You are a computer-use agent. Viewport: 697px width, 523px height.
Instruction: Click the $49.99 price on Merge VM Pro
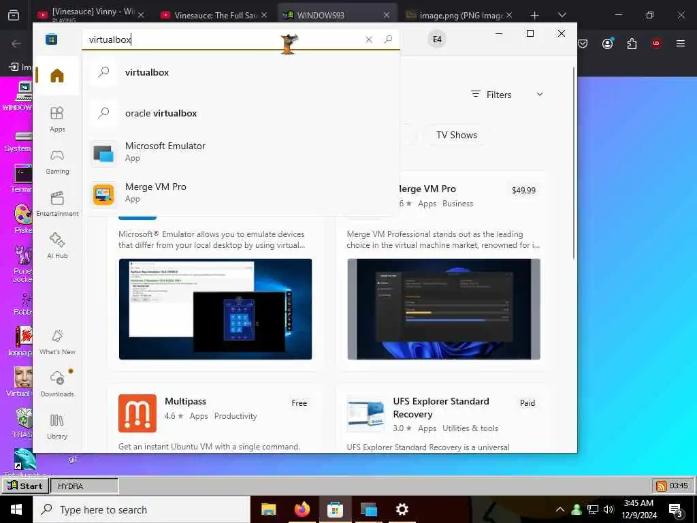pos(523,191)
